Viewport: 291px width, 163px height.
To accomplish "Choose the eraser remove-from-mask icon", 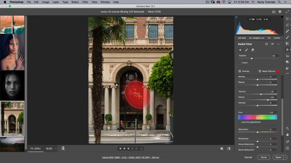I will [253, 50].
